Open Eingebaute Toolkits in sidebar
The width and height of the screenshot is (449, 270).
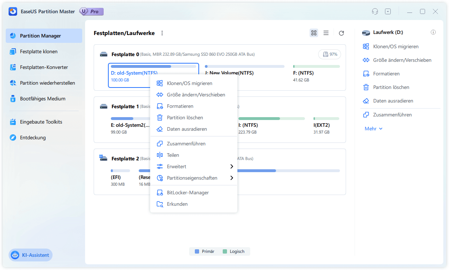41,122
